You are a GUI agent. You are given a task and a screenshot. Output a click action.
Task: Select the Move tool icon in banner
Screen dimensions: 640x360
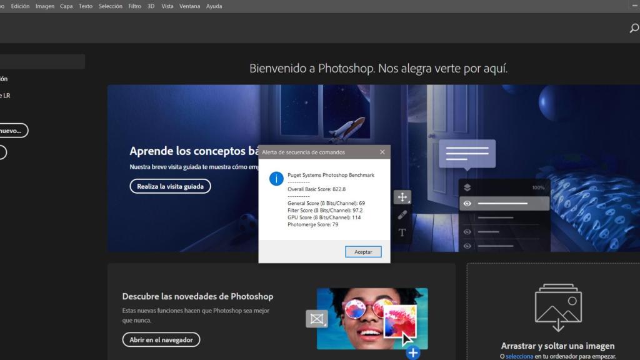coord(402,197)
